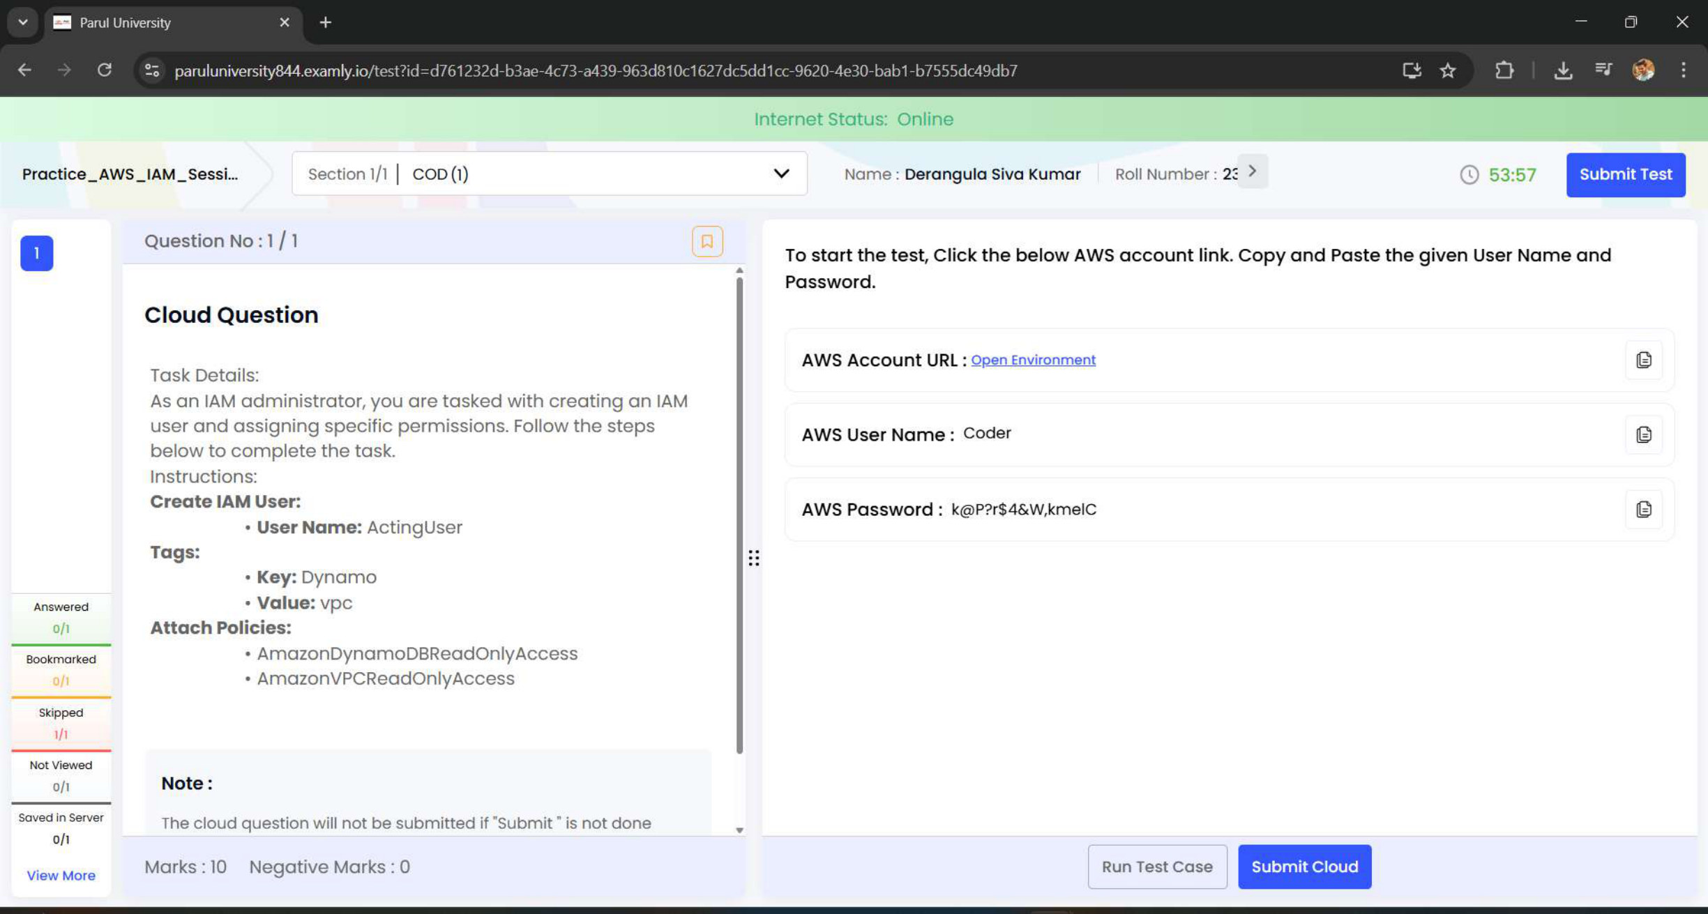Install app icon in address bar
The height and width of the screenshot is (914, 1708).
tap(1412, 70)
